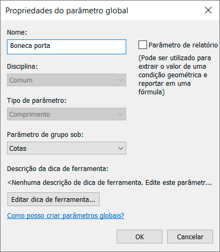Image resolution: width=220 pixels, height=252 pixels.
Task: Click the dialog title Propriedades do parâmetro global
Action: click(67, 11)
